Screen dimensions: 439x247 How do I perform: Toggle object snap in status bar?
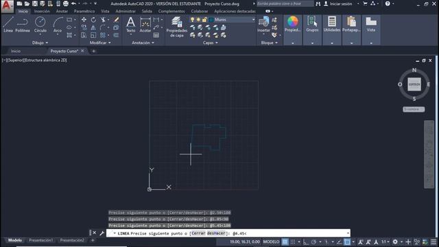click(x=347, y=242)
